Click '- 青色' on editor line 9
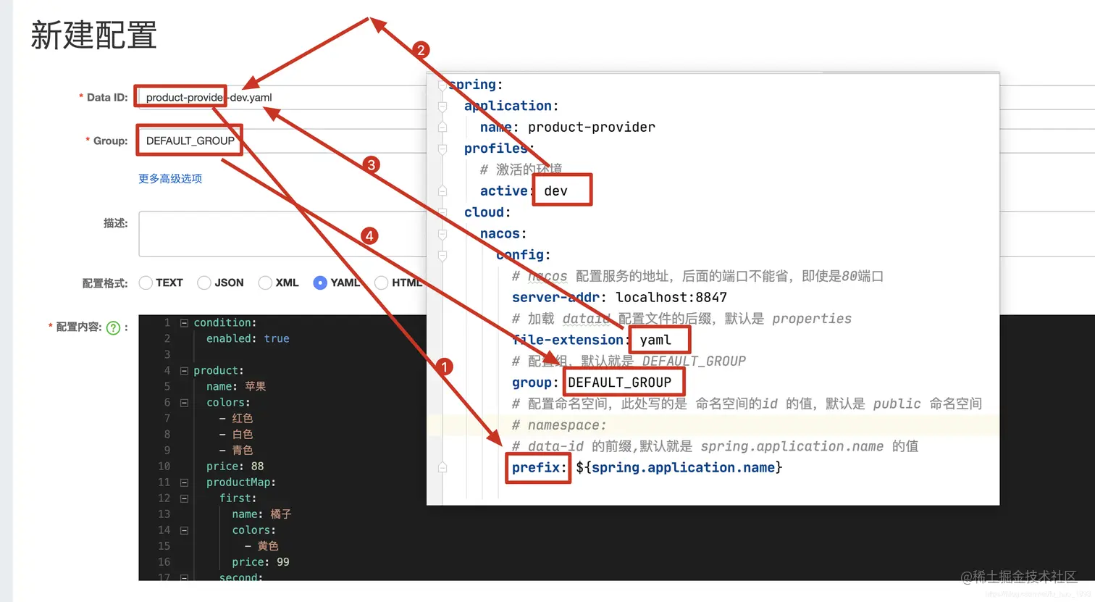Image resolution: width=1095 pixels, height=602 pixels. (236, 450)
